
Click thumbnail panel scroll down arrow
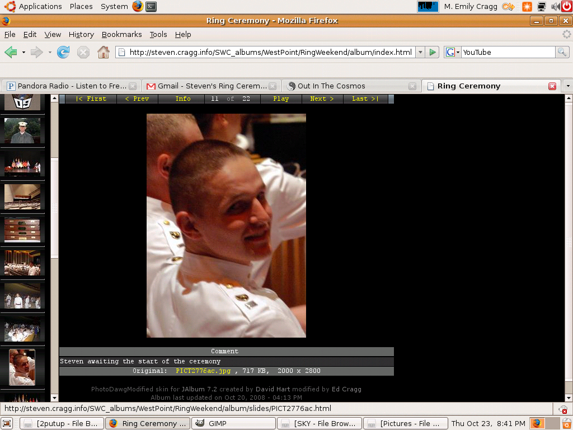[x=54, y=398]
